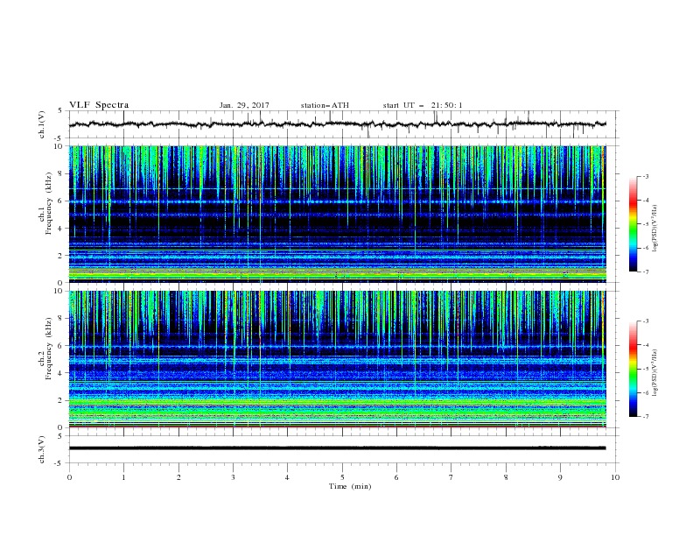Click the "-7" label on the upper colorbar
Viewport: 693px width, 536px height.
tap(646, 272)
